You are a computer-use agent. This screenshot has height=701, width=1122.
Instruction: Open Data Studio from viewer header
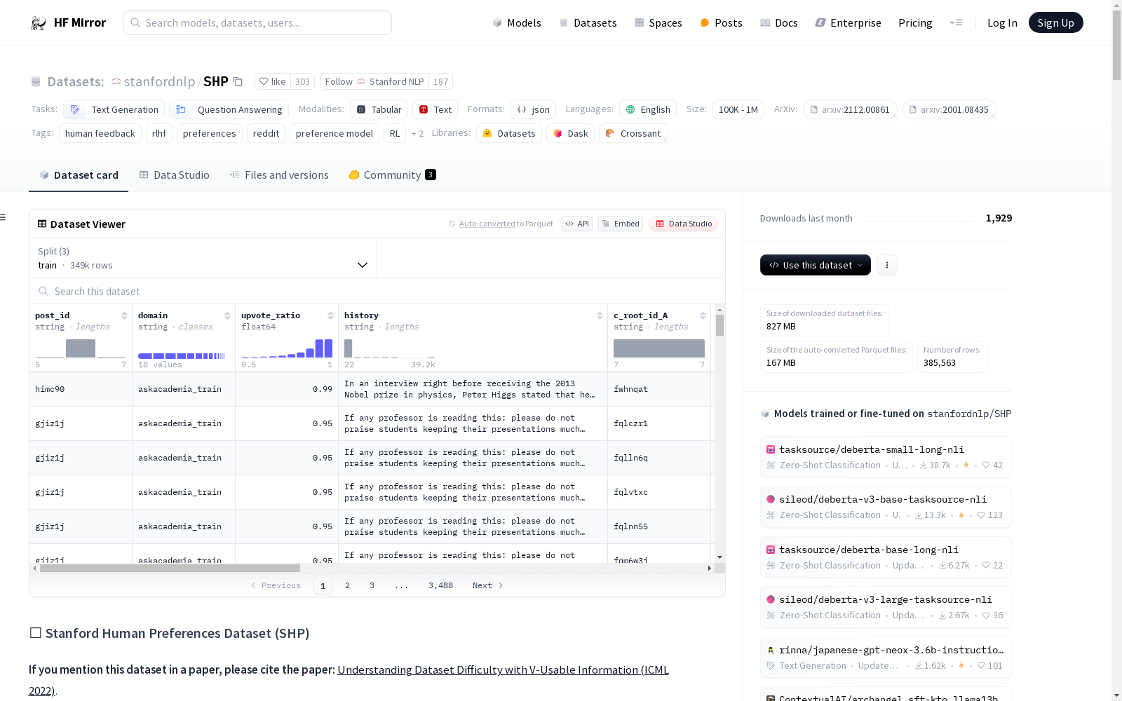pyautogui.click(x=684, y=224)
